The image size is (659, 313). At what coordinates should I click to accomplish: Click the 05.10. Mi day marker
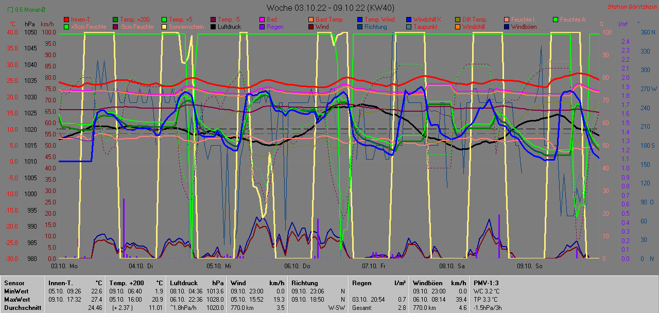(219, 266)
